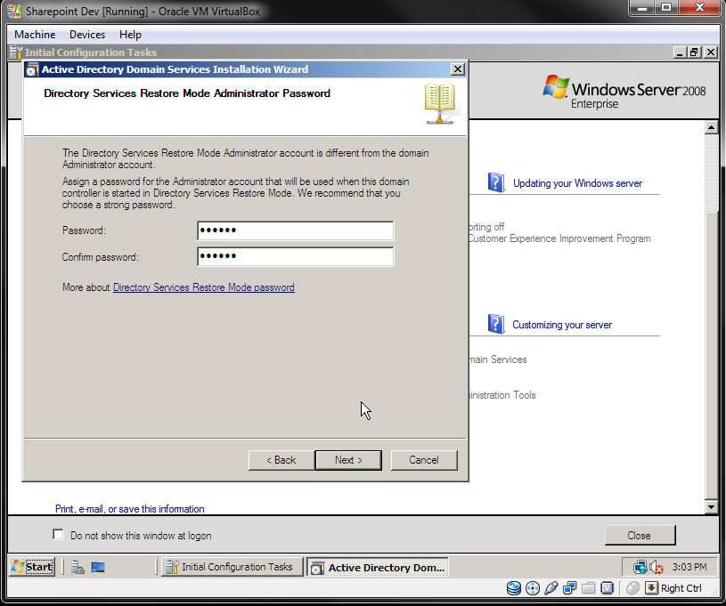Toggle Do not show this window at logon
The height and width of the screenshot is (606, 726).
click(x=58, y=535)
